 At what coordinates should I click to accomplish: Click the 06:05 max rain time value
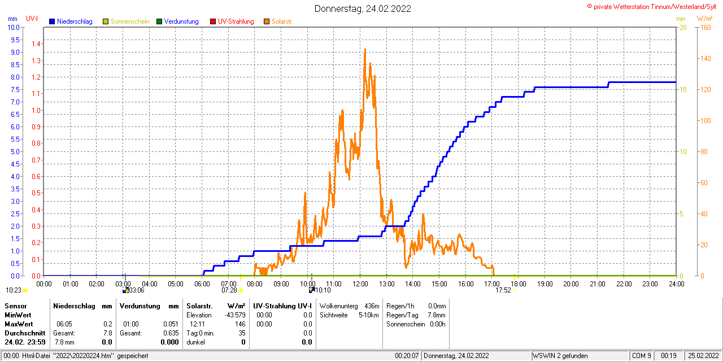tap(64, 324)
